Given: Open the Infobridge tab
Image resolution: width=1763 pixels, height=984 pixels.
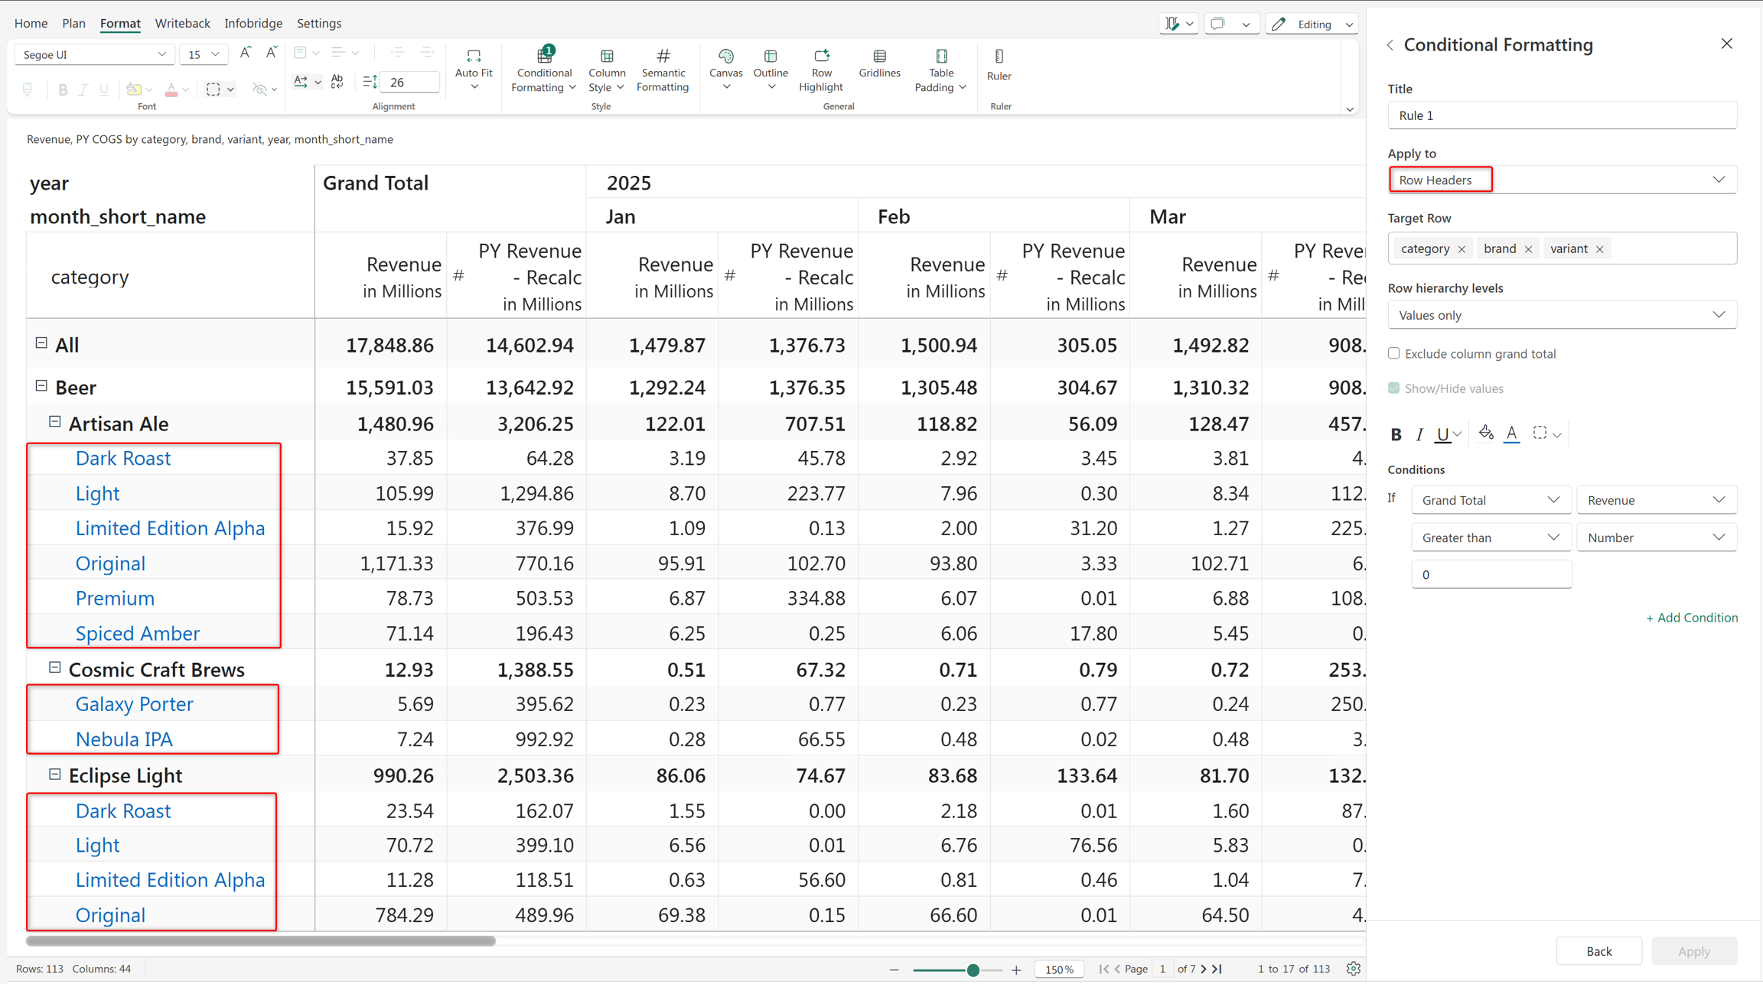Looking at the screenshot, I should click(x=253, y=23).
